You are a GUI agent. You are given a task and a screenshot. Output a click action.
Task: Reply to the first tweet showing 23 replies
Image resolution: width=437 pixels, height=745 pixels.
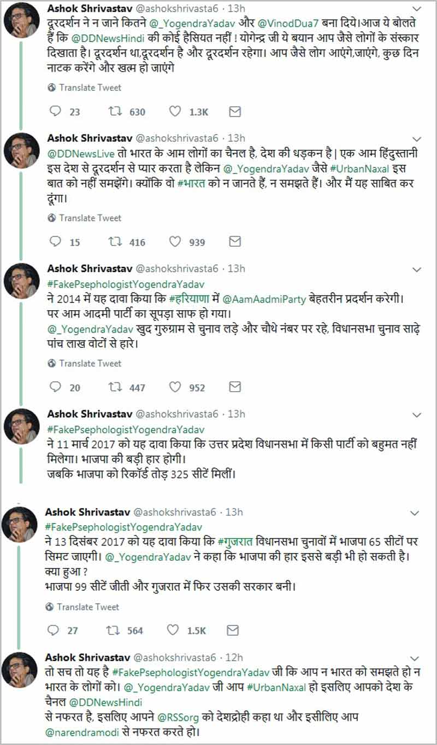(x=55, y=112)
